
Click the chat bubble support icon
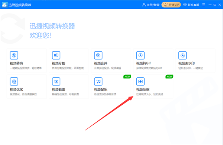[185, 5]
